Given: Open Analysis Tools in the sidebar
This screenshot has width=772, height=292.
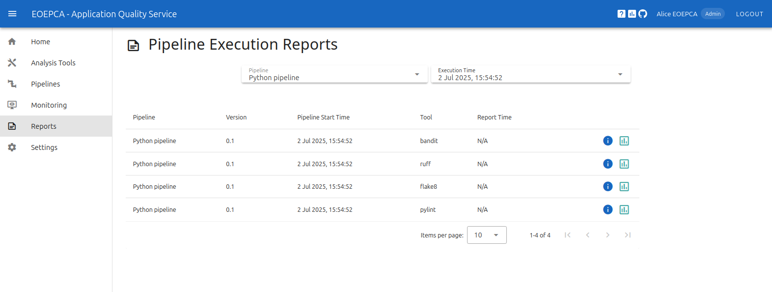Looking at the screenshot, I should [56, 63].
